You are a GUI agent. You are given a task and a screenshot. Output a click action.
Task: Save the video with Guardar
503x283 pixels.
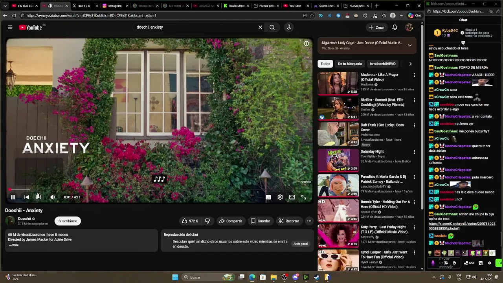coord(260,221)
